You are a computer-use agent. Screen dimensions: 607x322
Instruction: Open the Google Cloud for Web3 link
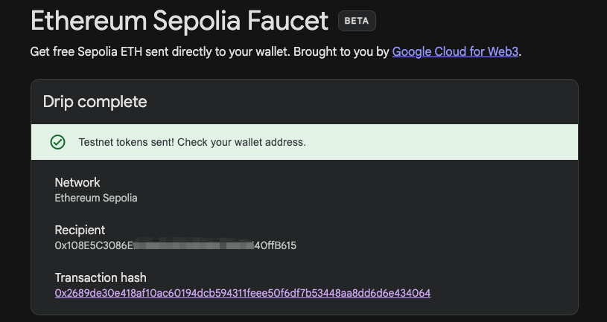pos(455,52)
